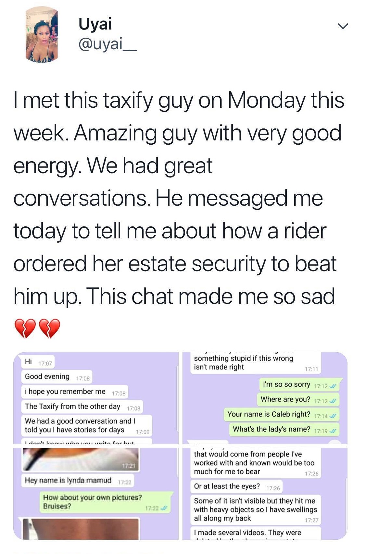Visit the @uyai__ handle link
365x554 pixels.
point(107,44)
